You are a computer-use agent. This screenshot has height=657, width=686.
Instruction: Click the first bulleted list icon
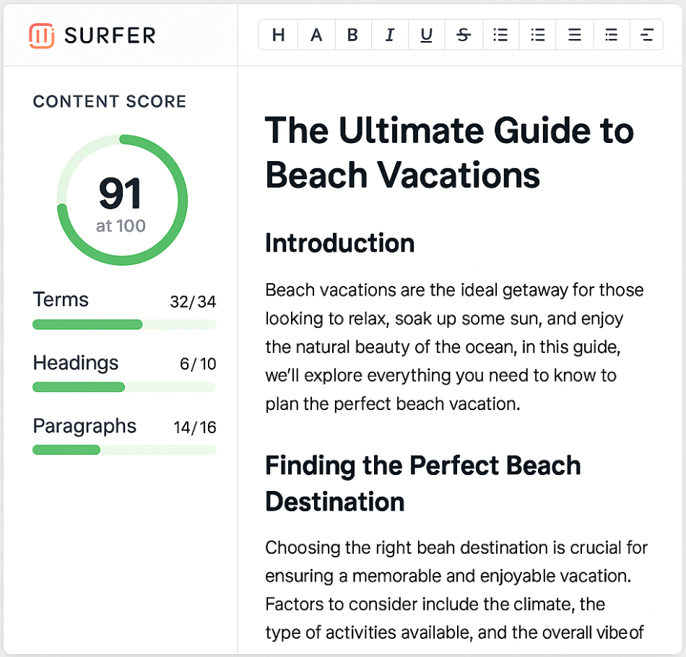(x=500, y=35)
